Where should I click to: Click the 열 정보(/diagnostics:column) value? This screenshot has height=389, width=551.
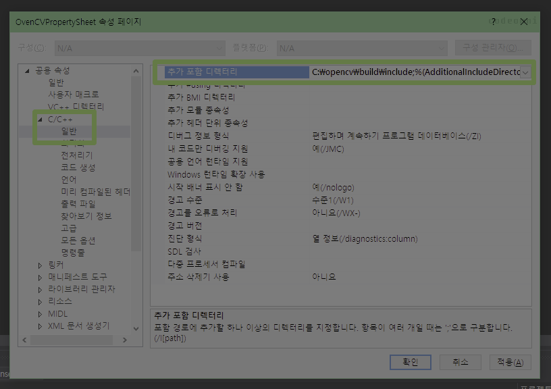[x=365, y=239]
